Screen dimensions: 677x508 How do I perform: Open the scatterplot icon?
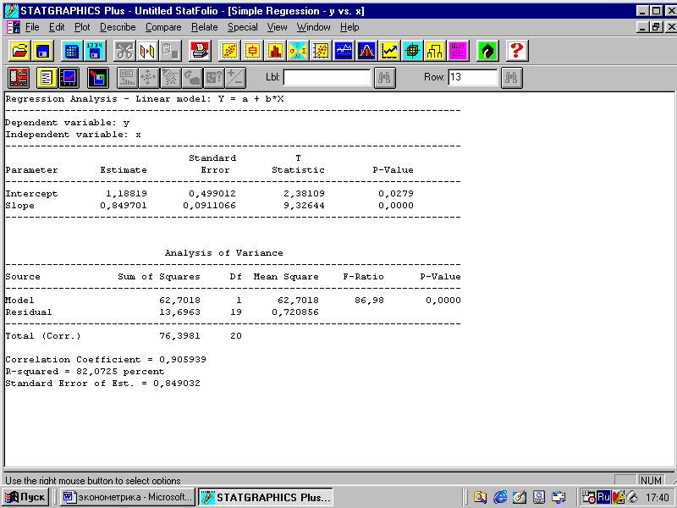pyautogui.click(x=229, y=51)
